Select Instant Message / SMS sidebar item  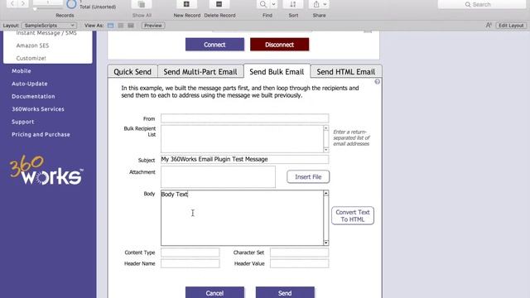pyautogui.click(x=46, y=33)
